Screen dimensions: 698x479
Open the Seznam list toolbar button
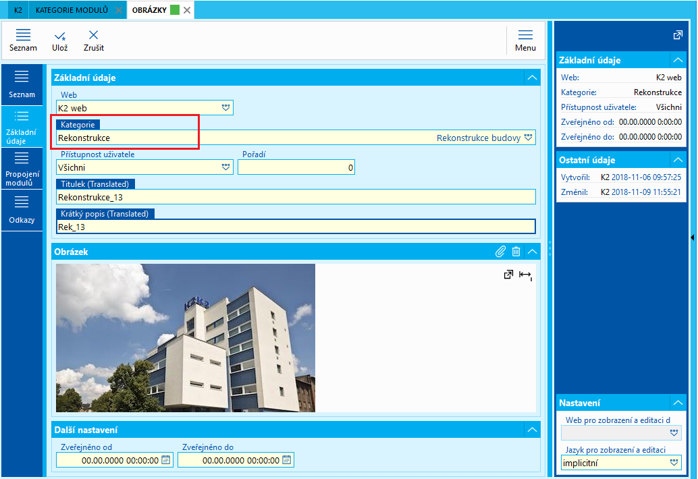click(23, 40)
